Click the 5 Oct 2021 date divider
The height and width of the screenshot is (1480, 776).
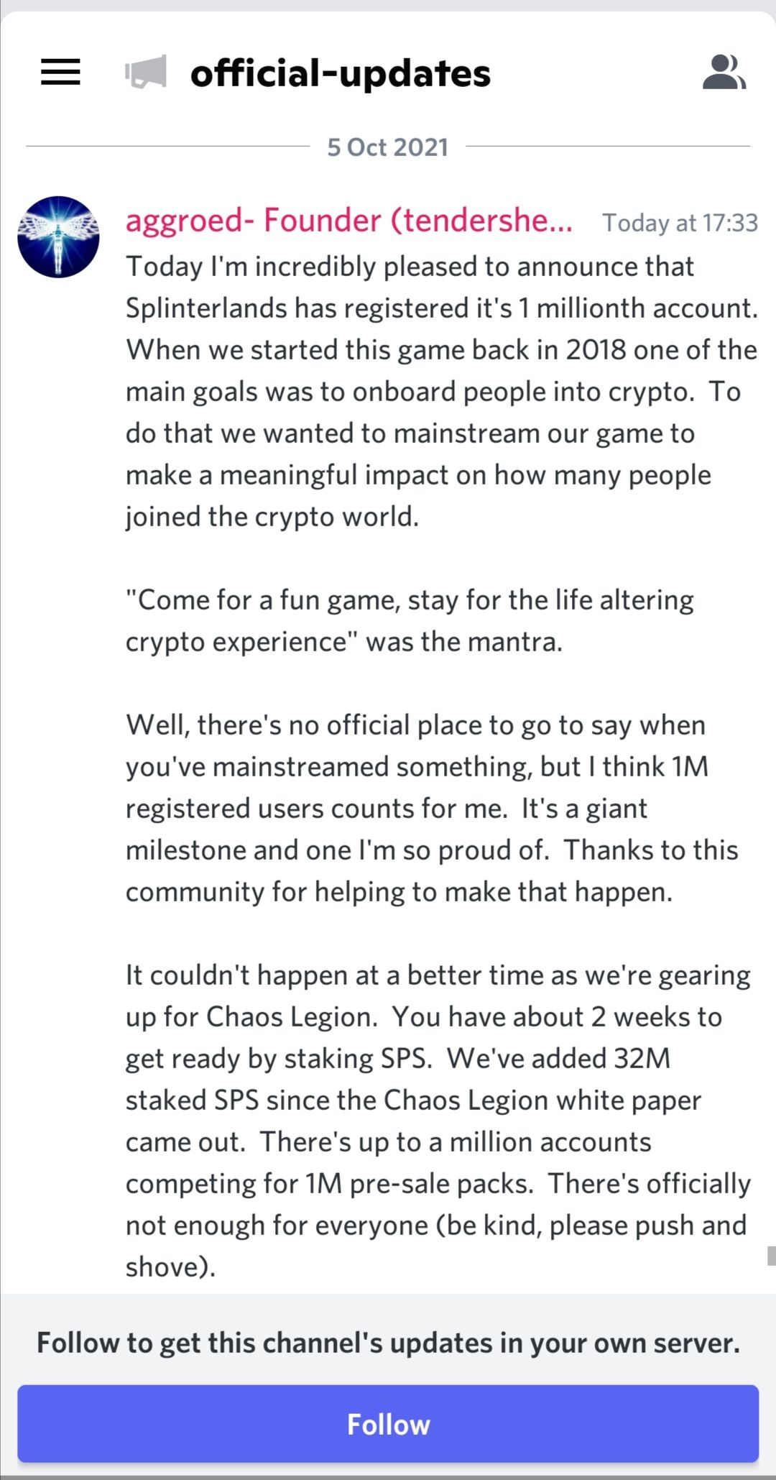point(388,147)
